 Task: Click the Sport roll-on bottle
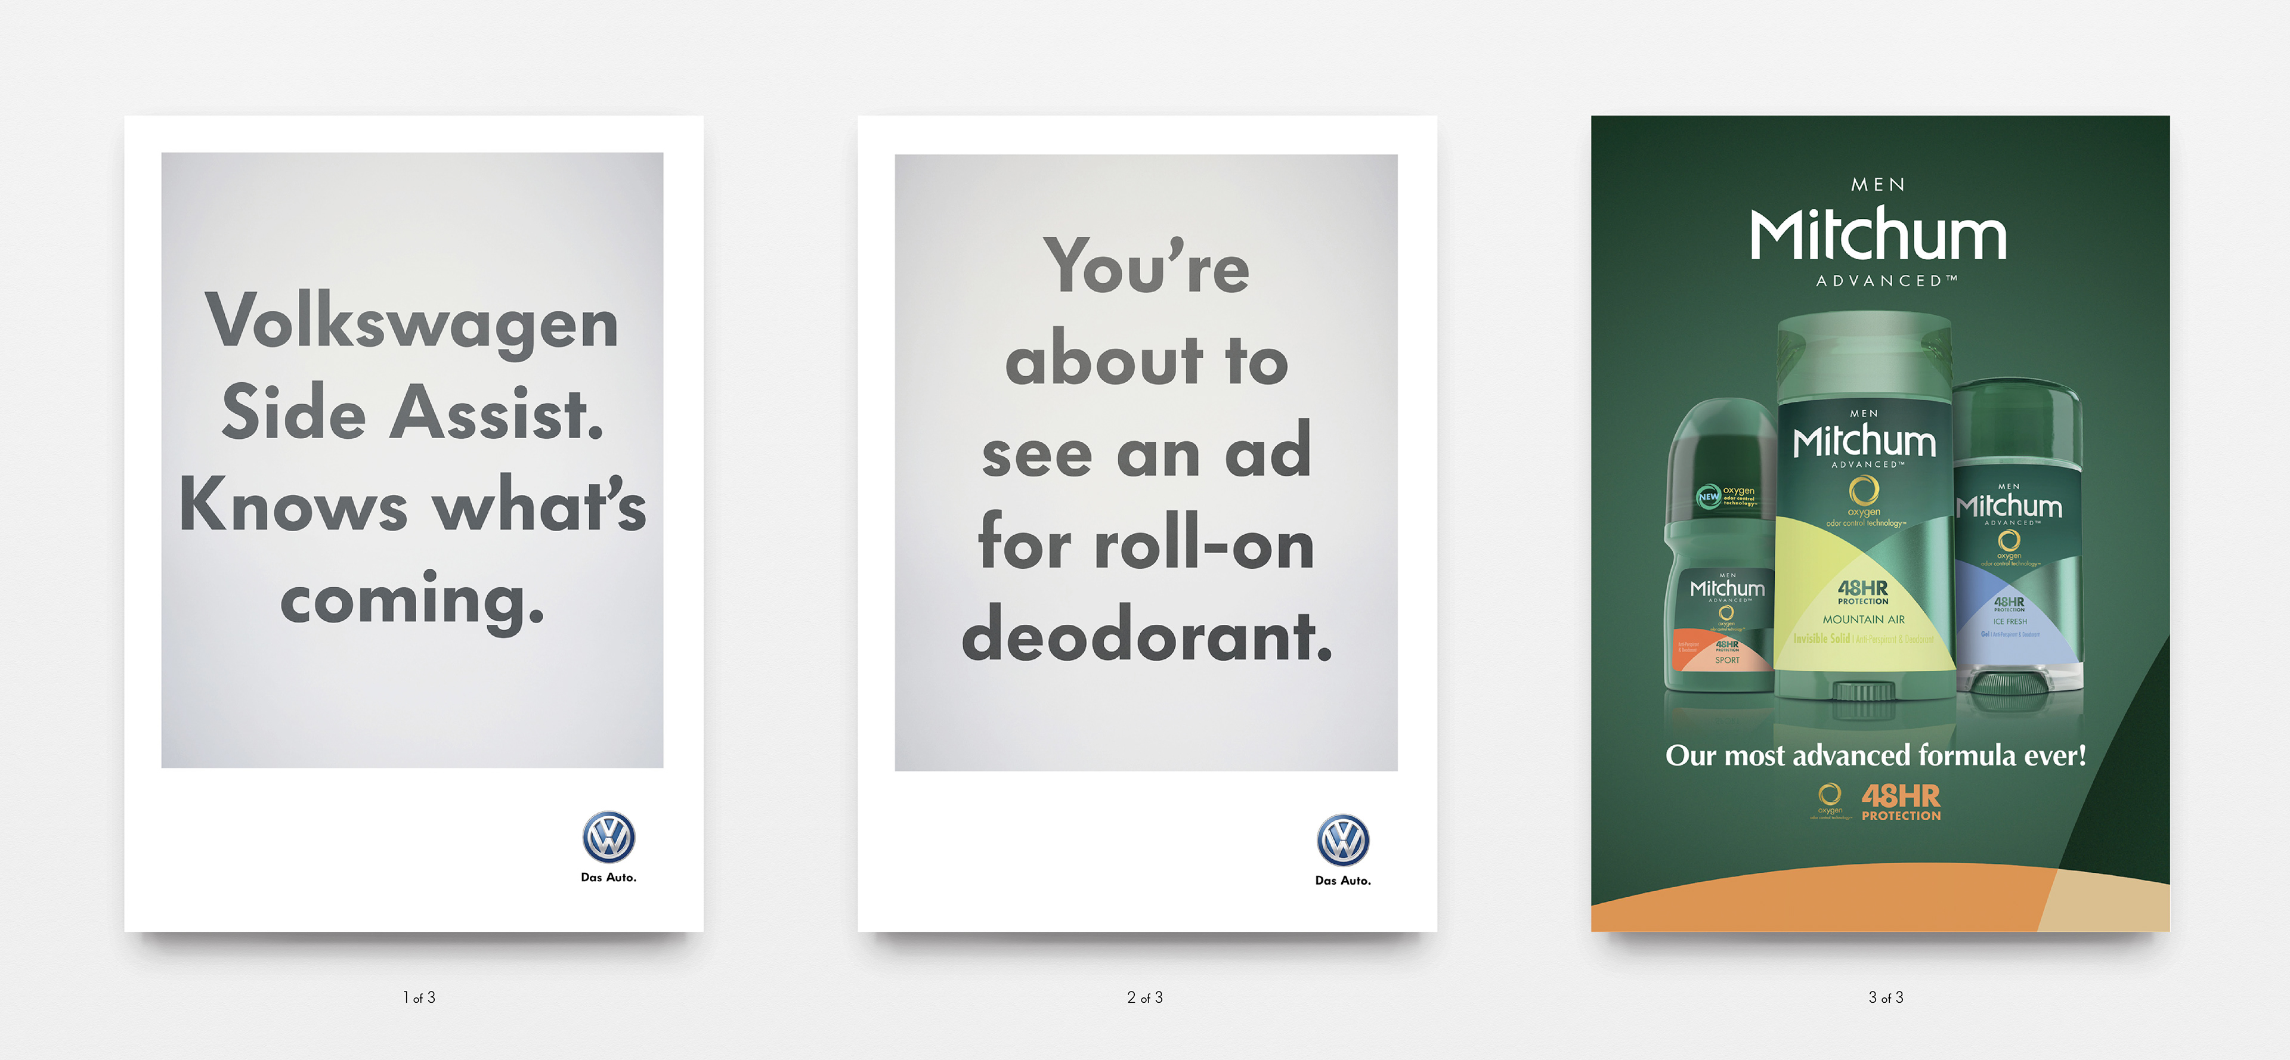tap(1719, 545)
